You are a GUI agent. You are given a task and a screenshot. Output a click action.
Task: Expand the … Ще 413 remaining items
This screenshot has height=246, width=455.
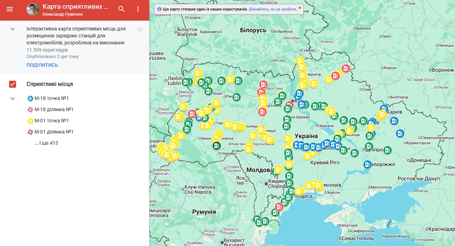(x=46, y=143)
